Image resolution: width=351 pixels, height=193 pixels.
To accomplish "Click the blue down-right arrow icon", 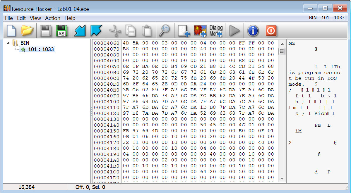I will pyautogui.click(x=96, y=31).
